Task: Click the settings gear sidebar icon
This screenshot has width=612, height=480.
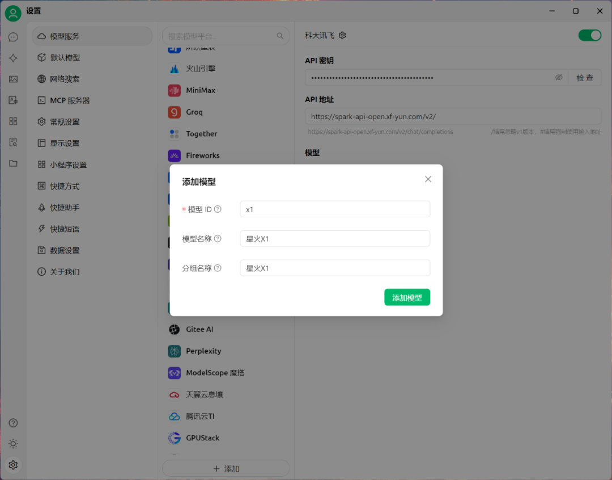Action: coord(13,465)
